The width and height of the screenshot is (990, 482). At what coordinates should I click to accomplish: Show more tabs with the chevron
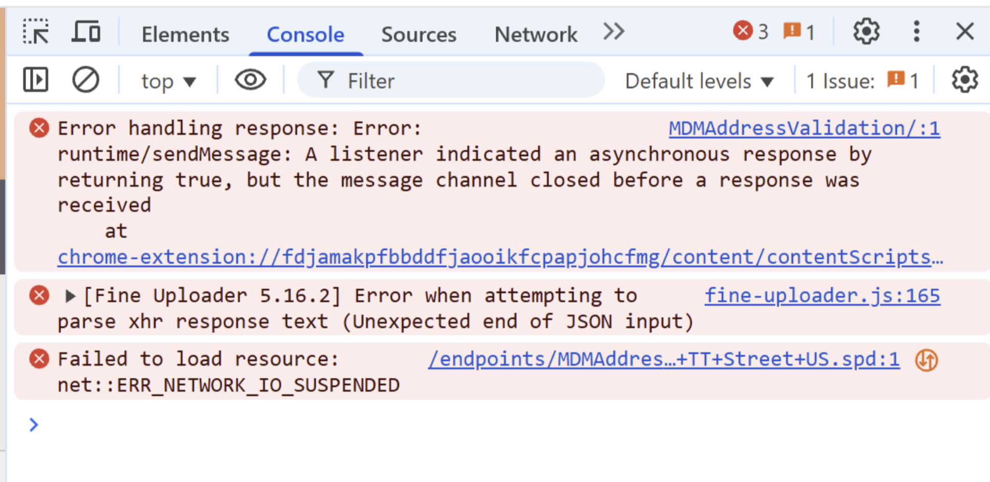(613, 32)
